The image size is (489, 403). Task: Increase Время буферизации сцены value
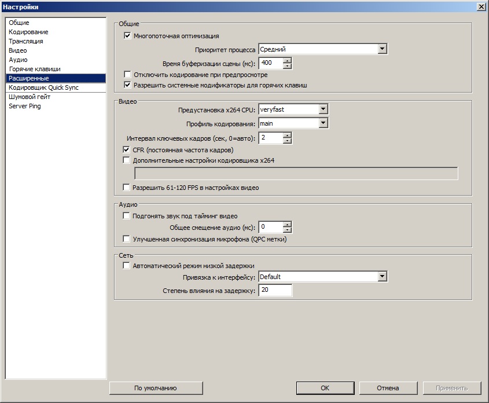coord(287,60)
